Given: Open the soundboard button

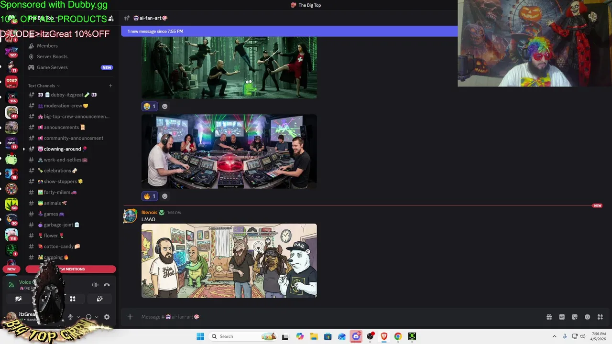Looking at the screenshot, I should pos(99,299).
